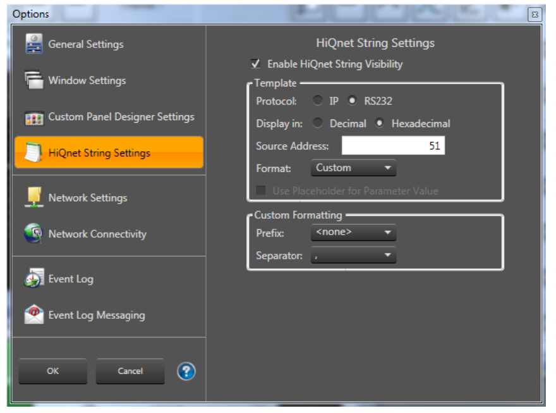The width and height of the screenshot is (556, 413).
Task: Click the HiQnet String Settings notepad icon
Action: click(33, 153)
